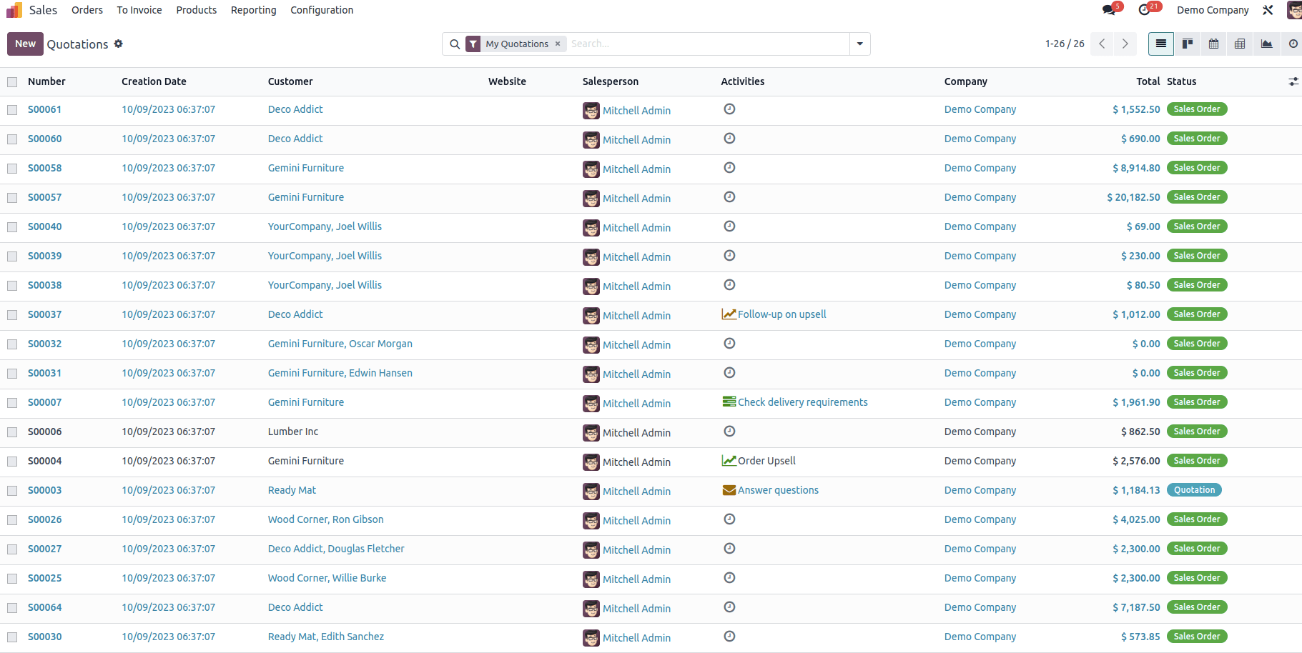
Task: Check the box for order S00003
Action: [12, 491]
